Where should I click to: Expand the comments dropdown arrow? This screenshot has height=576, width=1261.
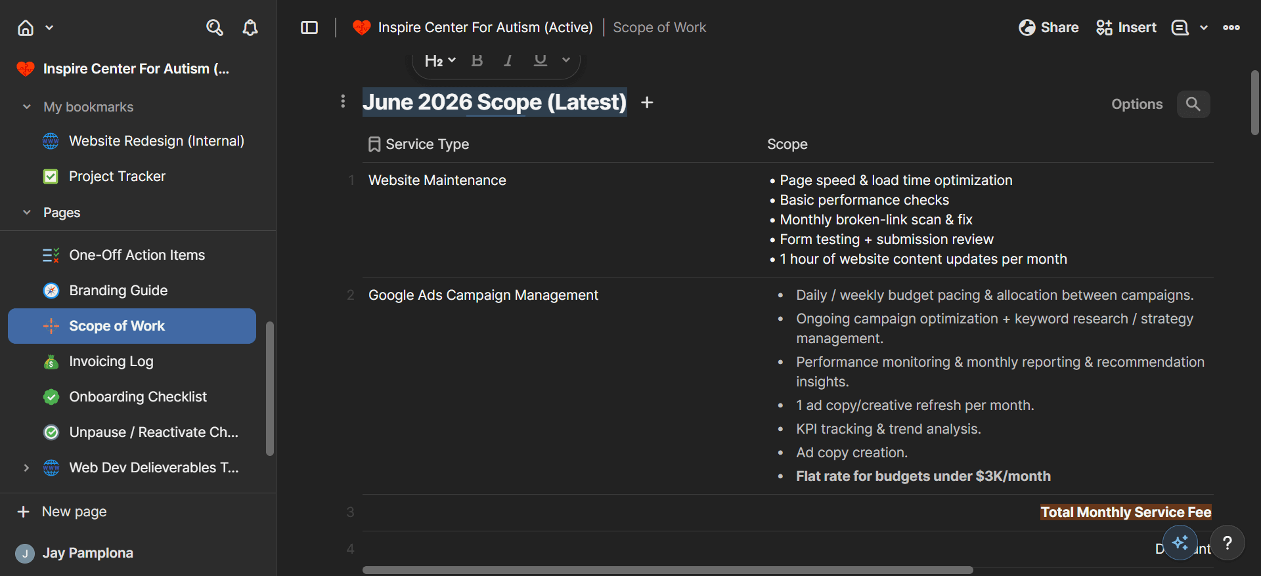coord(1204,28)
